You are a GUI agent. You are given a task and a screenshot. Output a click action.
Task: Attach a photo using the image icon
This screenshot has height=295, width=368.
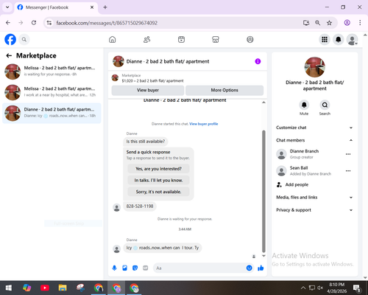tap(124, 268)
